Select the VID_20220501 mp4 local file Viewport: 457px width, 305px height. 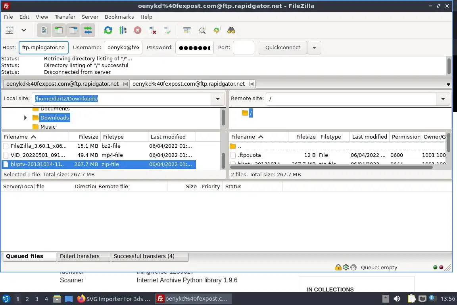tap(99, 155)
